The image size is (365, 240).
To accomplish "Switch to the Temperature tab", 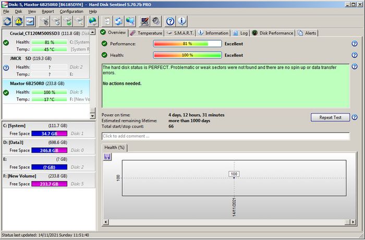I will (x=146, y=33).
